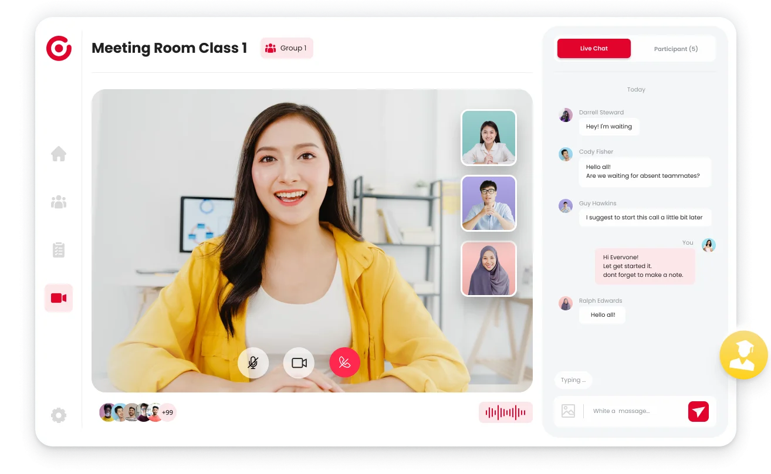Click the audio waveform indicator
Image resolution: width=771 pixels, height=474 pixels.
click(505, 412)
